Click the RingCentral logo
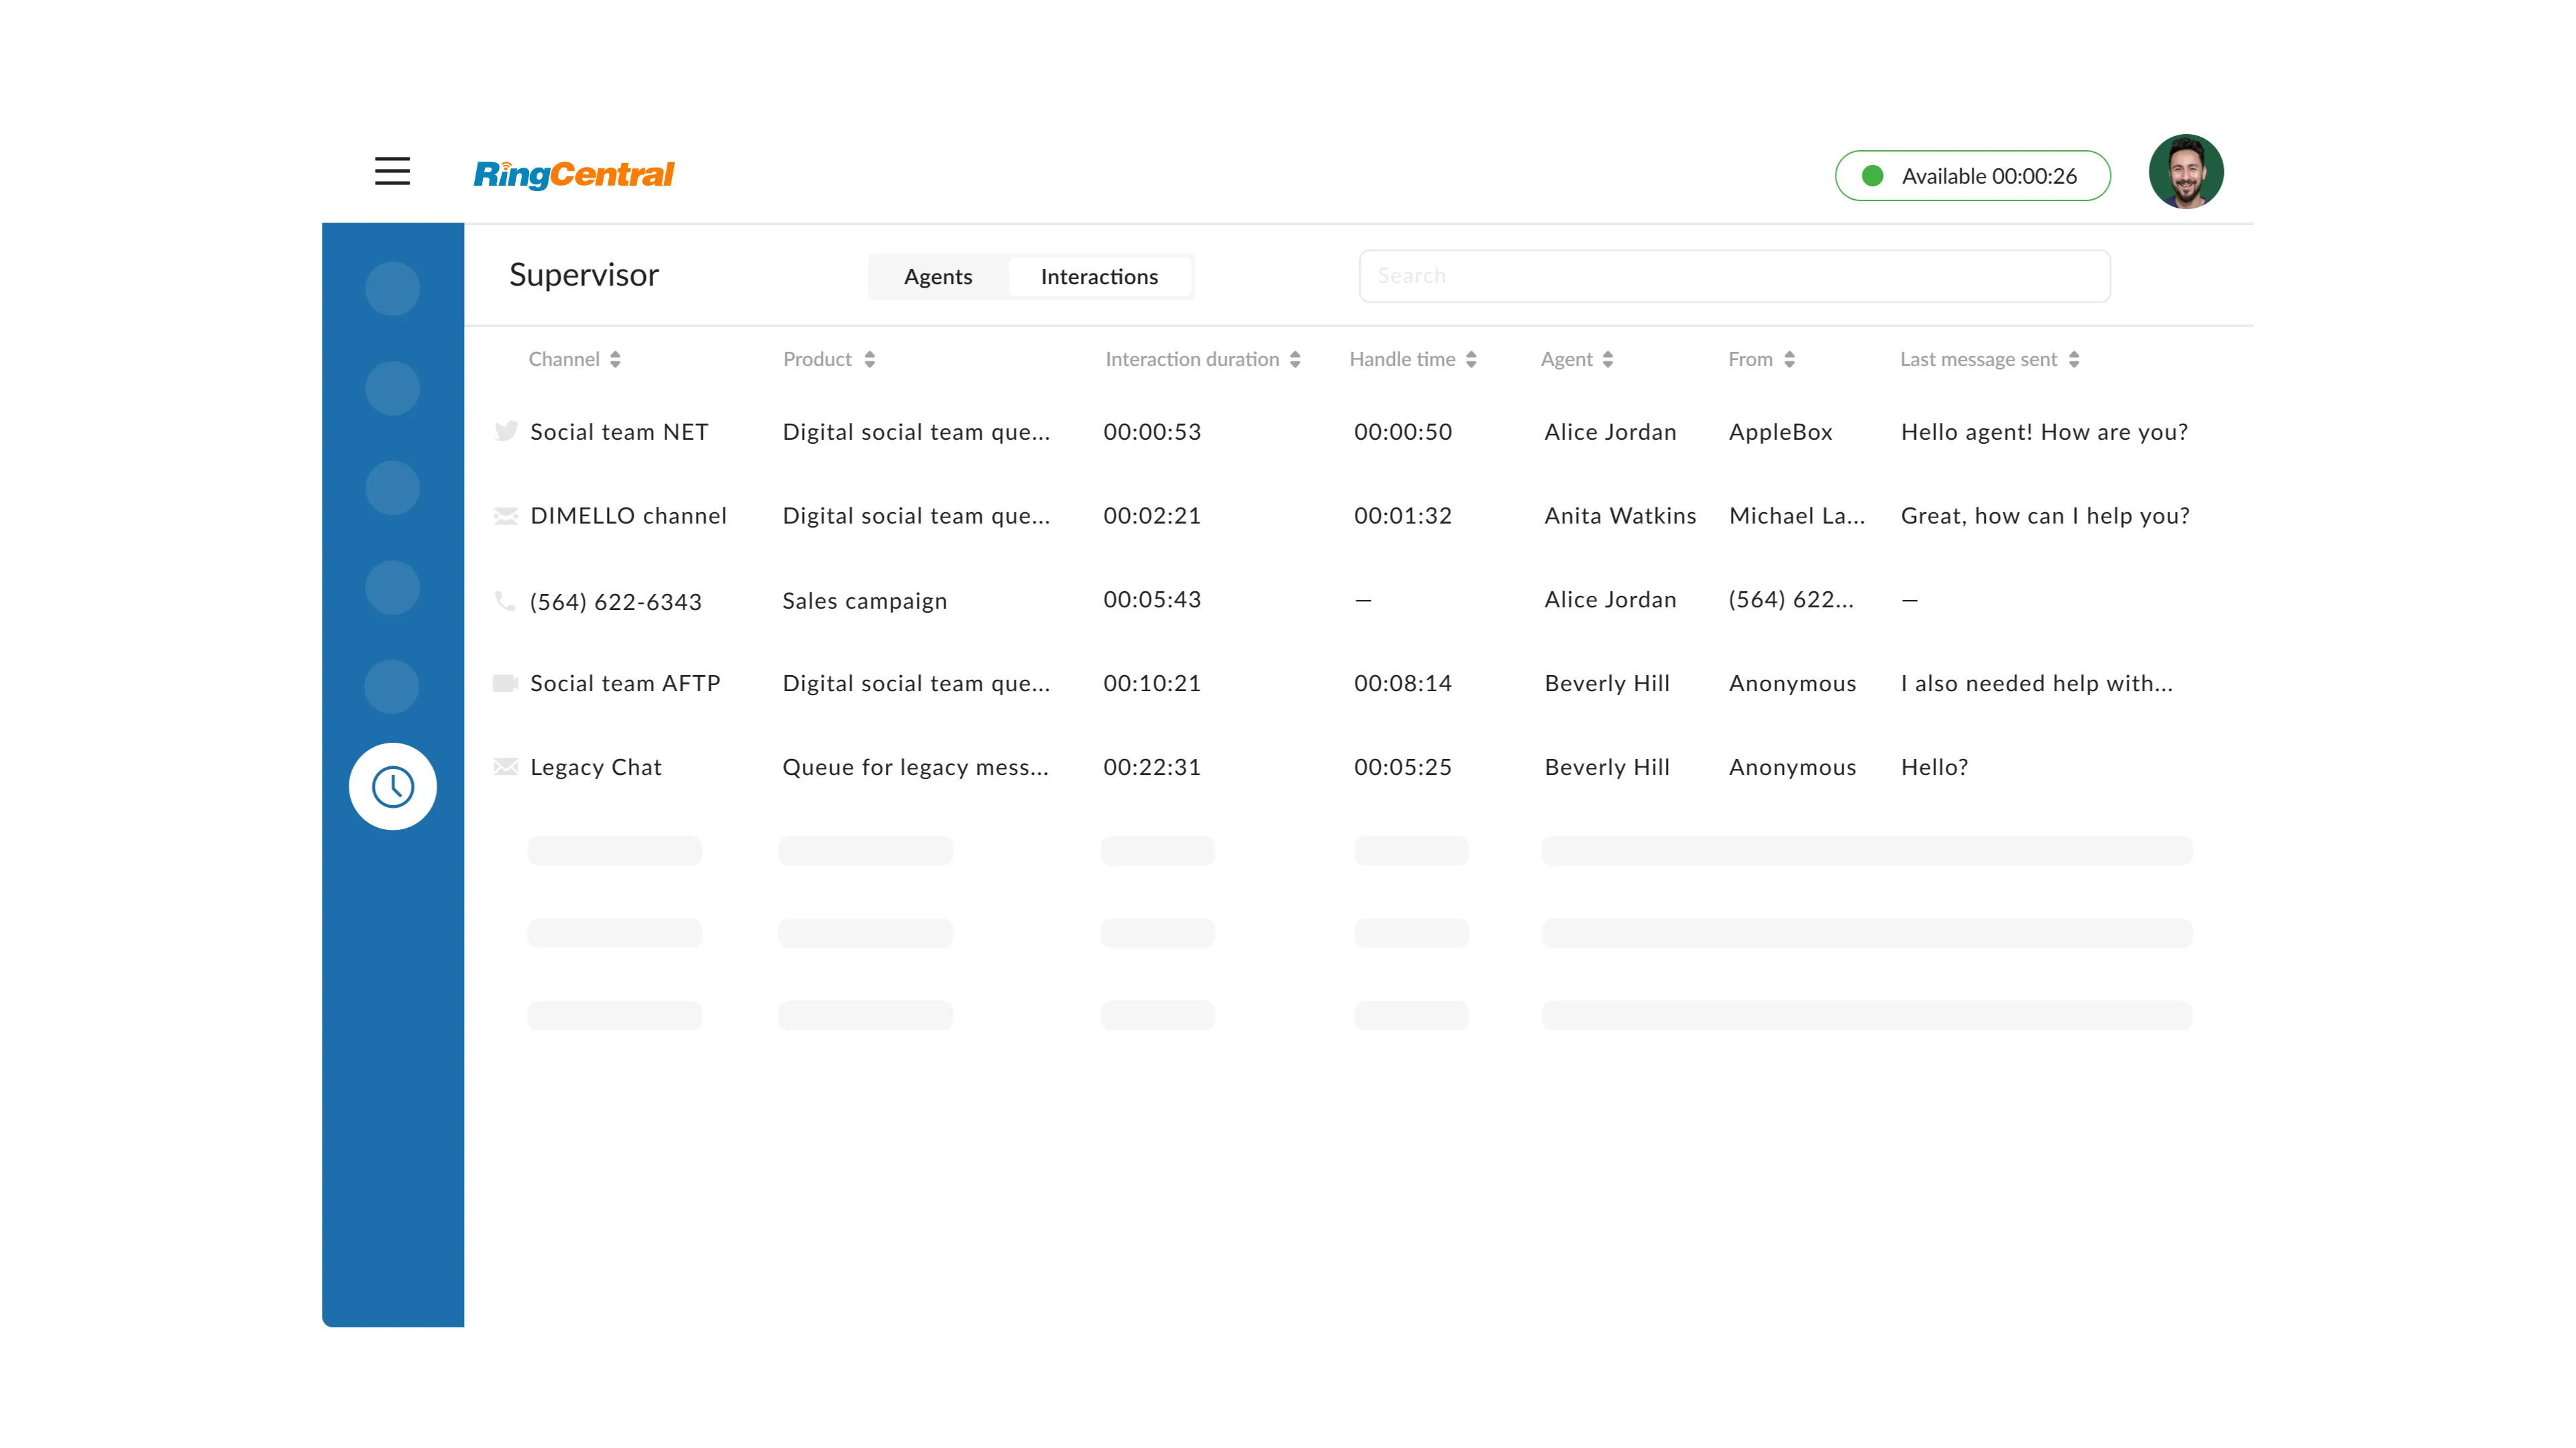Viewport: 2576px width, 1448px height. pyautogui.click(x=574, y=174)
